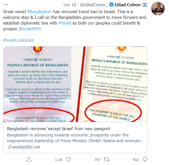Image resolution: width=169 pixels, height=165 pixels.
Task: Click the blue verified badge
Action: tap(111, 5)
